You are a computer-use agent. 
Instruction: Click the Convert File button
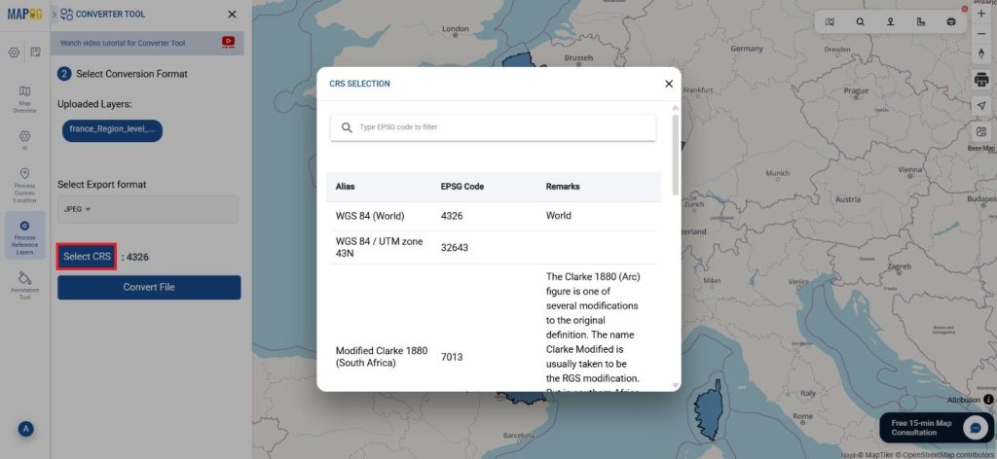(149, 287)
